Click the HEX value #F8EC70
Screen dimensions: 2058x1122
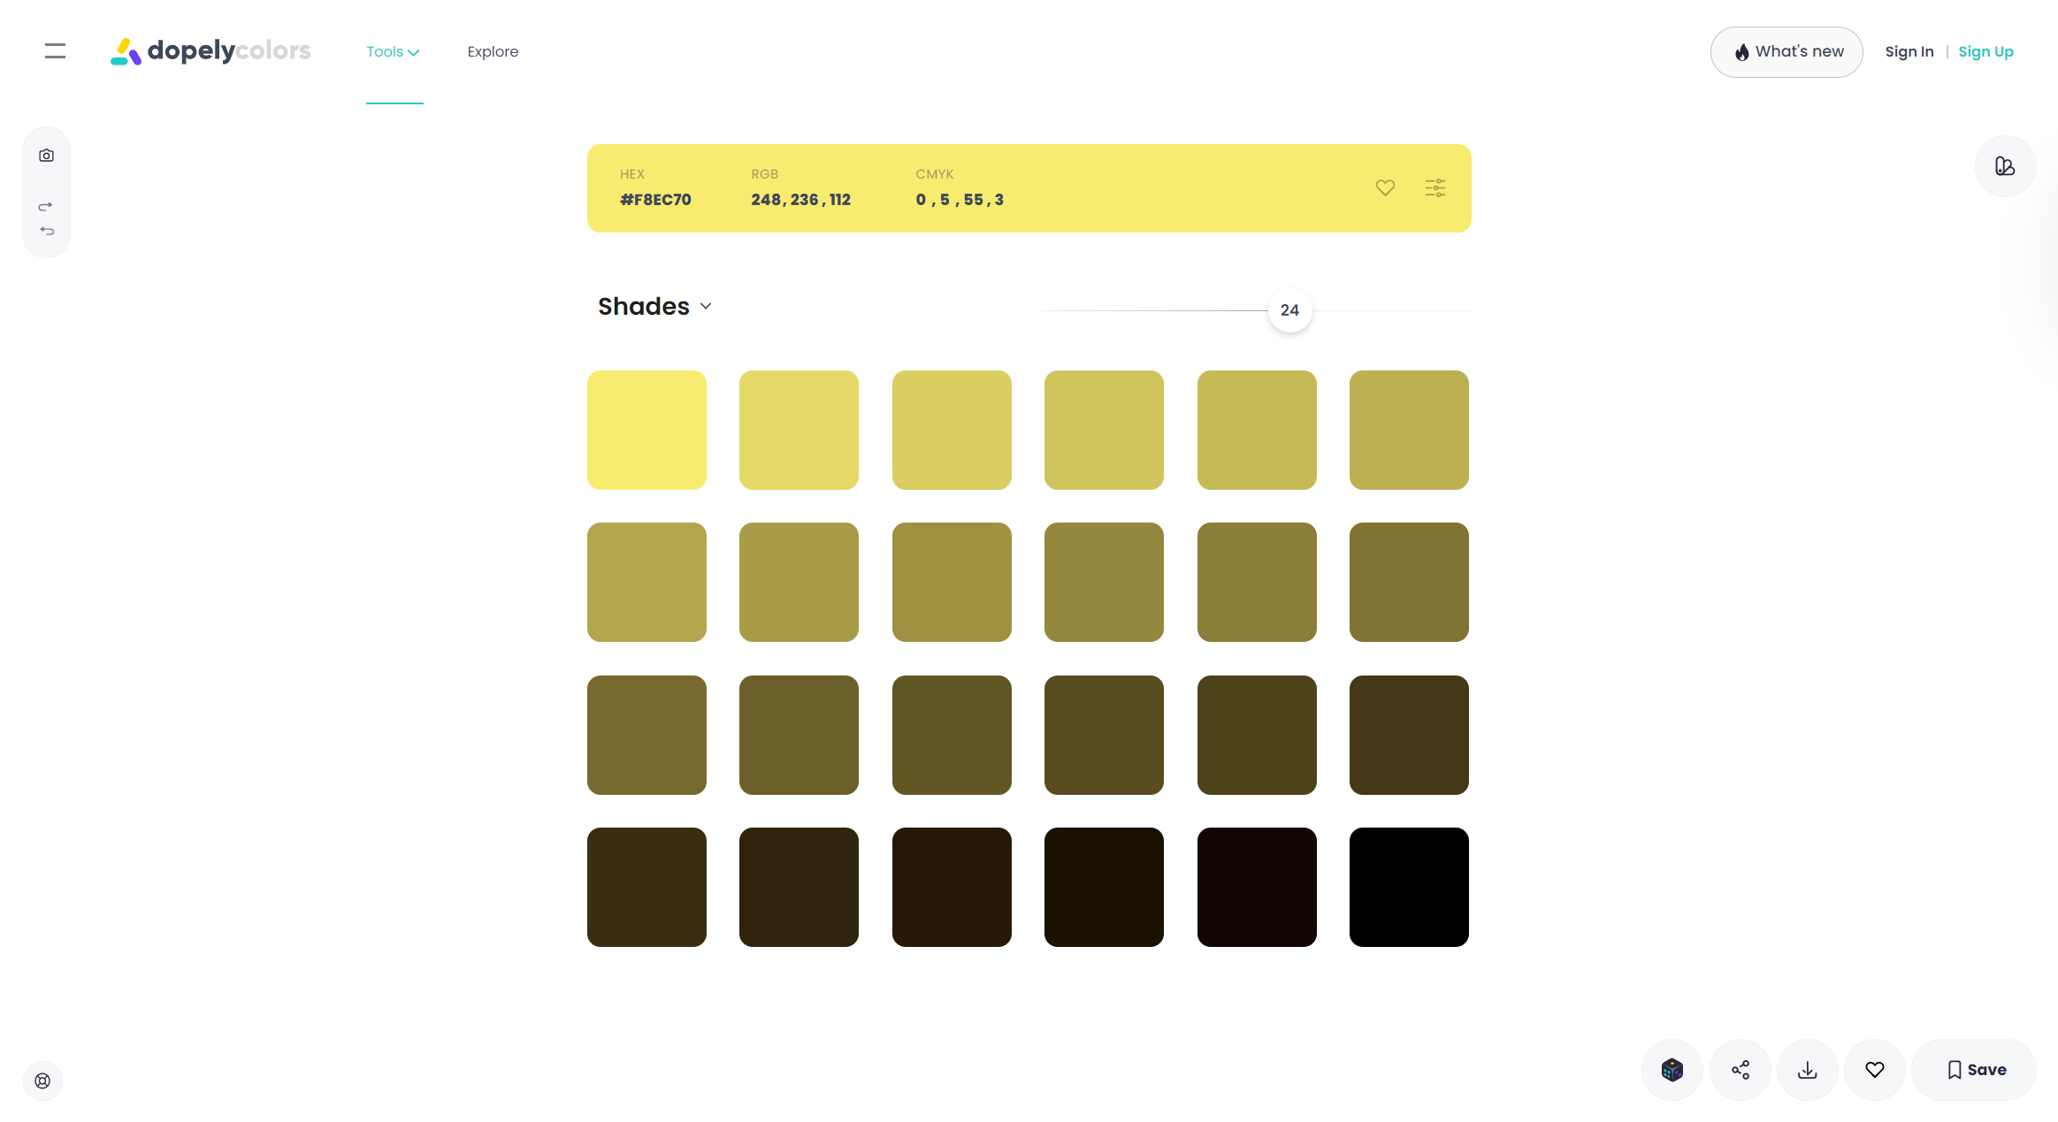655,200
